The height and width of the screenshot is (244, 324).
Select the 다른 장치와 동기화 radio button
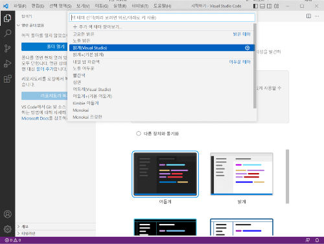139,134
